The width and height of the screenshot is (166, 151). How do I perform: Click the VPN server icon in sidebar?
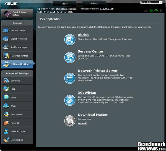6,114
